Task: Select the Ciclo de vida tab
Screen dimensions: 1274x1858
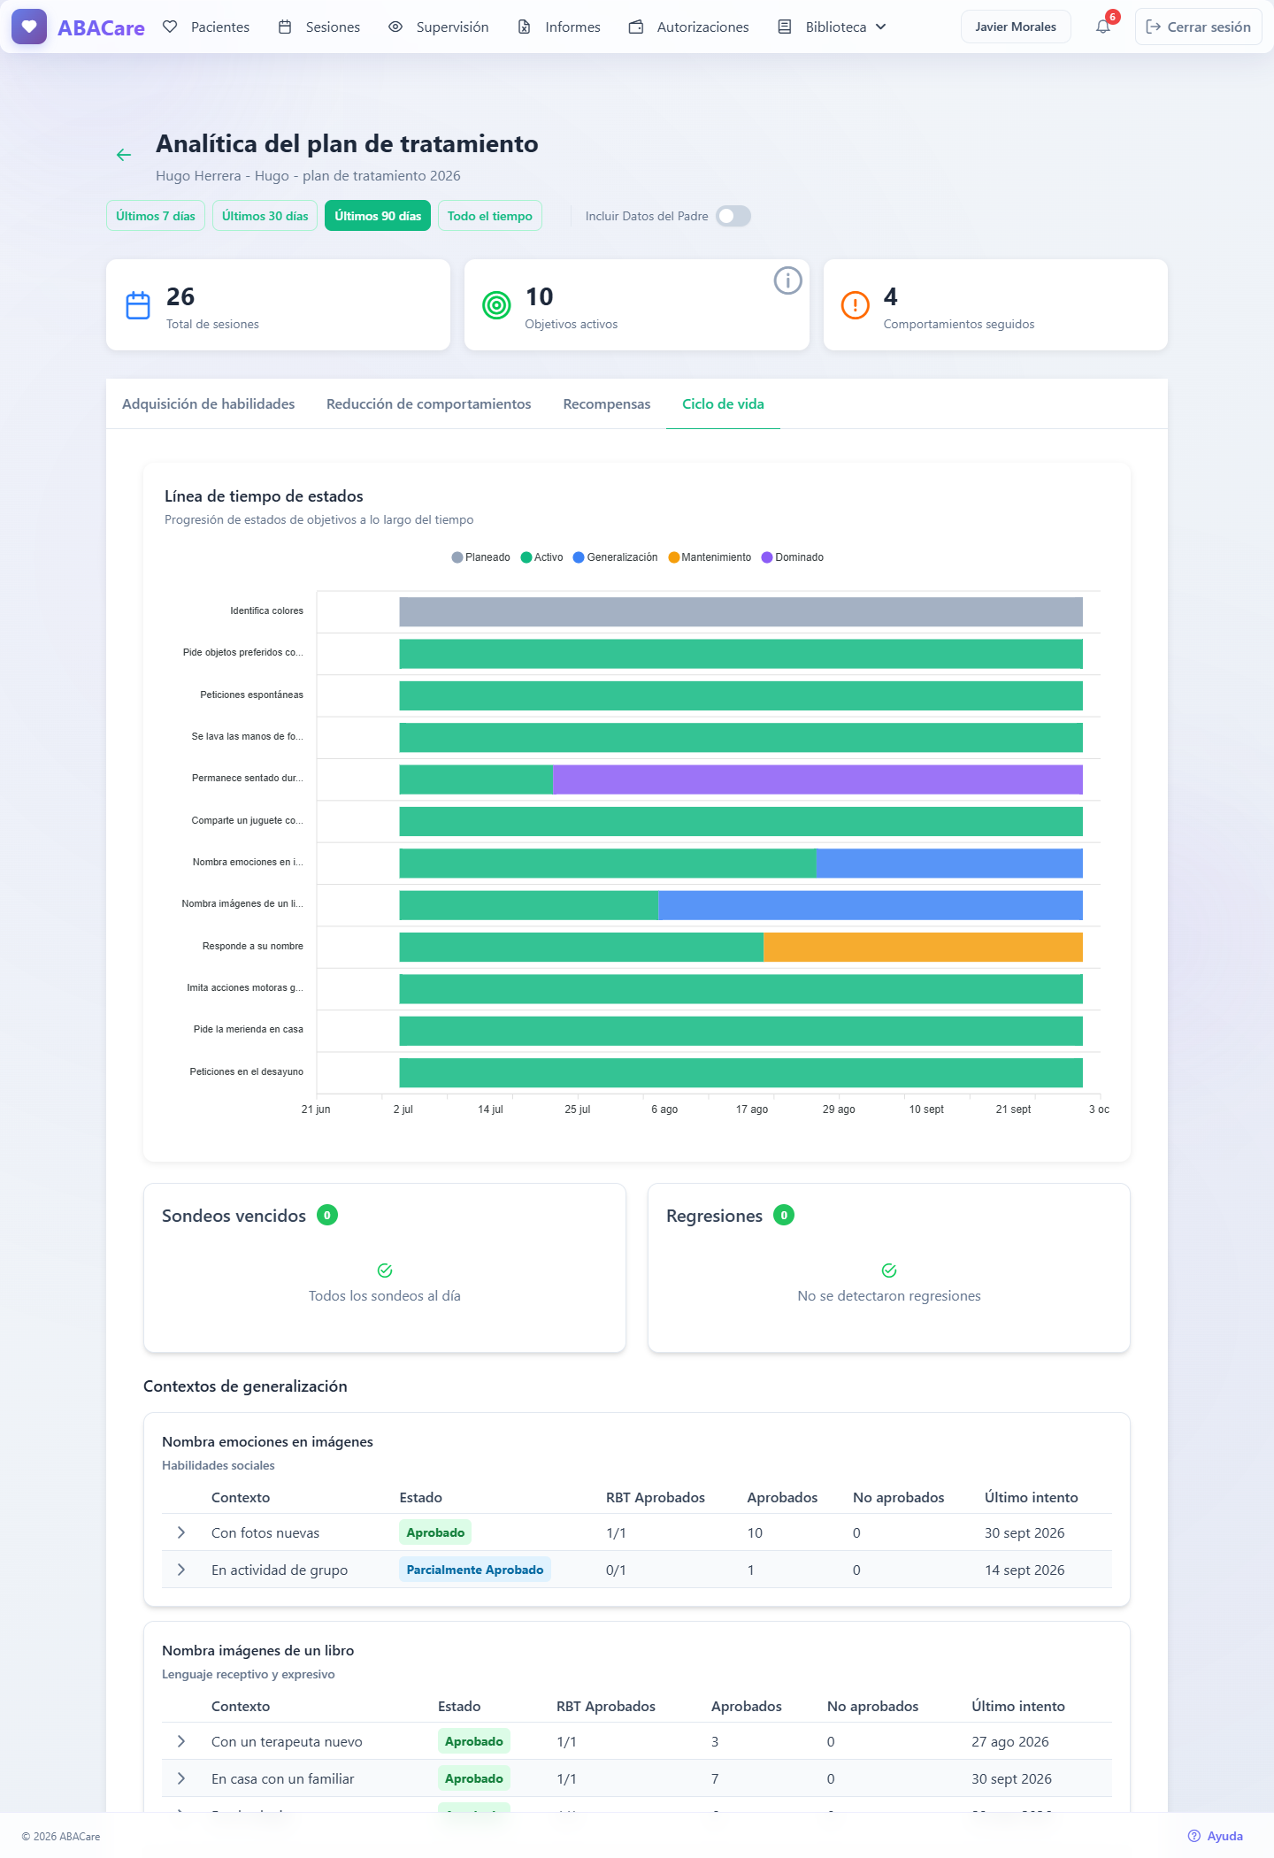Action: pyautogui.click(x=723, y=404)
